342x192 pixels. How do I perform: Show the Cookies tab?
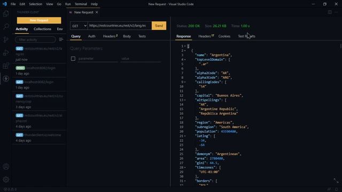(x=224, y=36)
